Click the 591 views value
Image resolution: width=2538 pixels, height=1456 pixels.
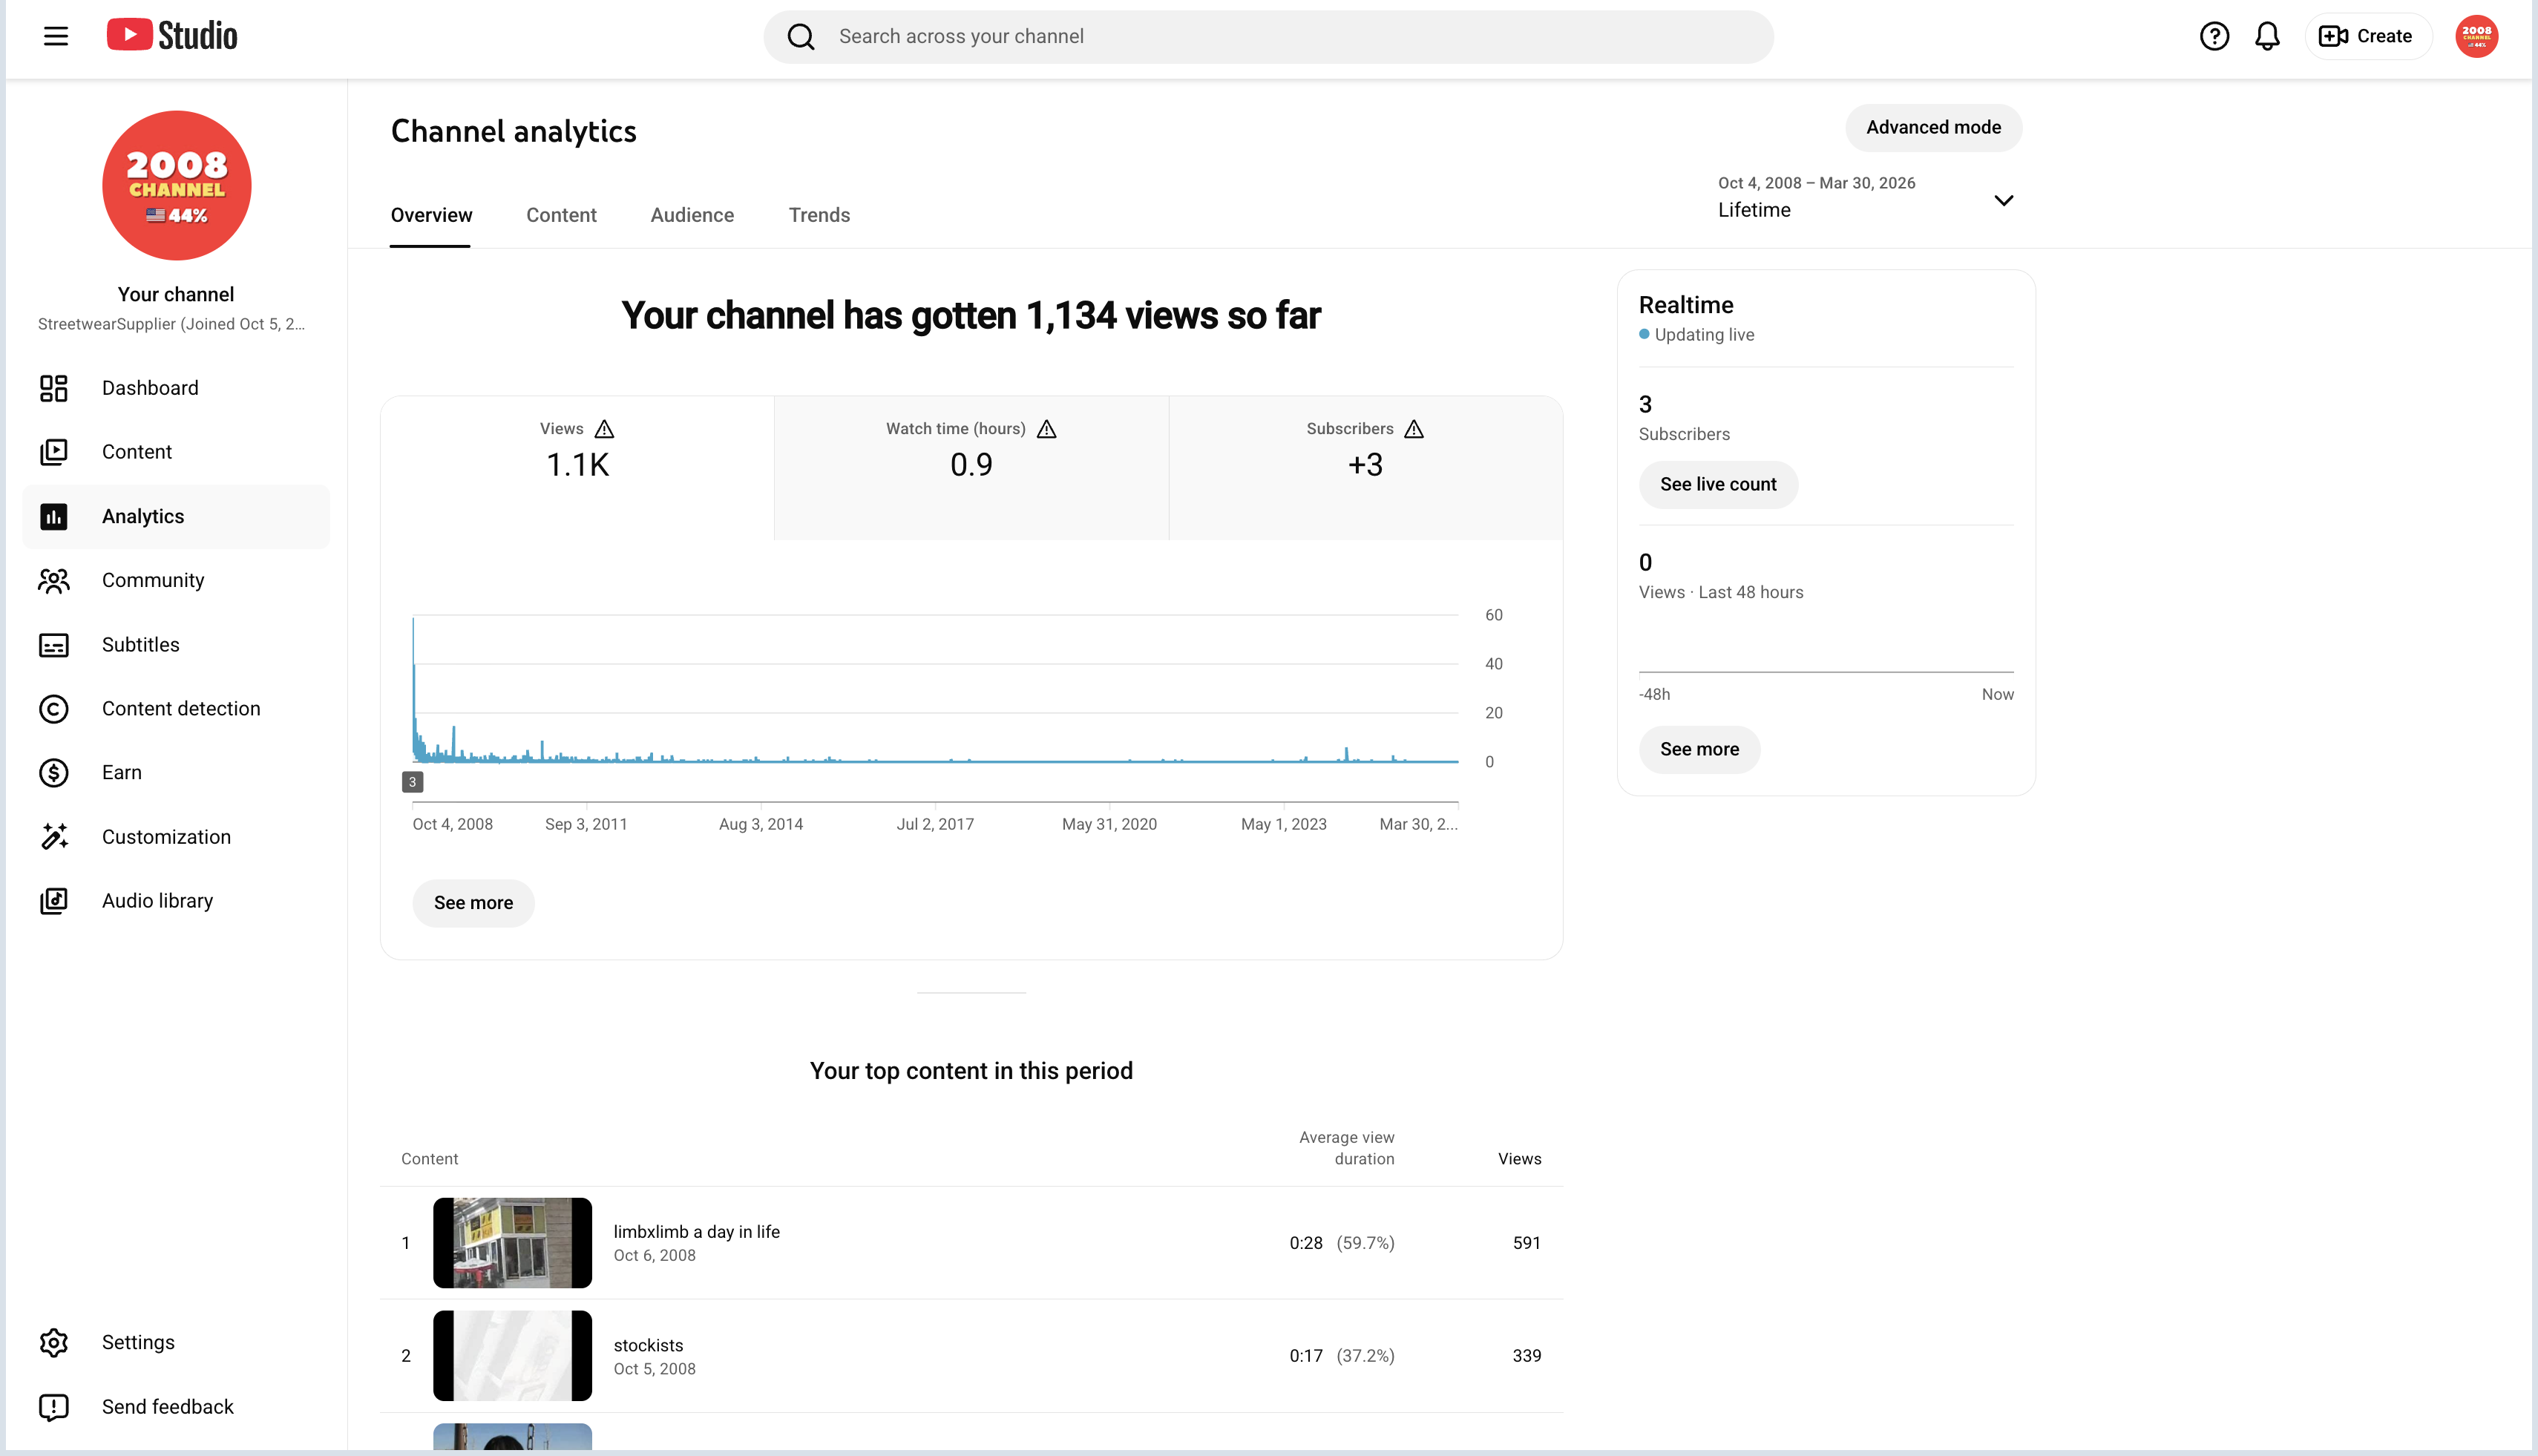[x=1526, y=1243]
